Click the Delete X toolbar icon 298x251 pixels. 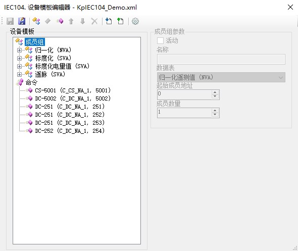point(94,21)
